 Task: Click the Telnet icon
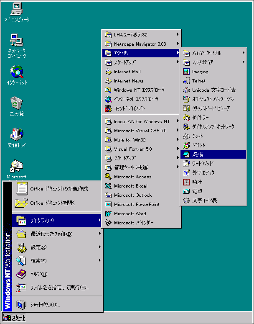click(186, 81)
